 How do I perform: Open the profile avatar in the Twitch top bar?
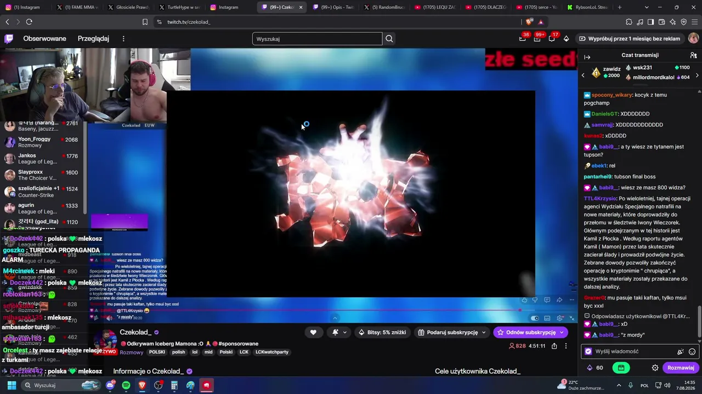coord(693,38)
